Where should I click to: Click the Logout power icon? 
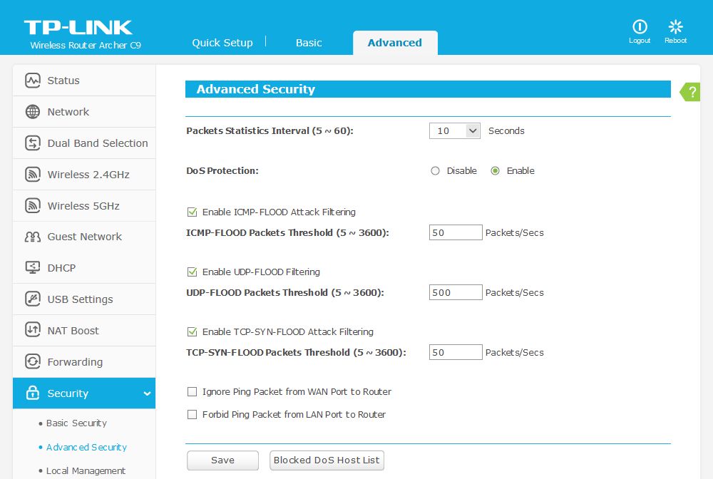pos(640,27)
